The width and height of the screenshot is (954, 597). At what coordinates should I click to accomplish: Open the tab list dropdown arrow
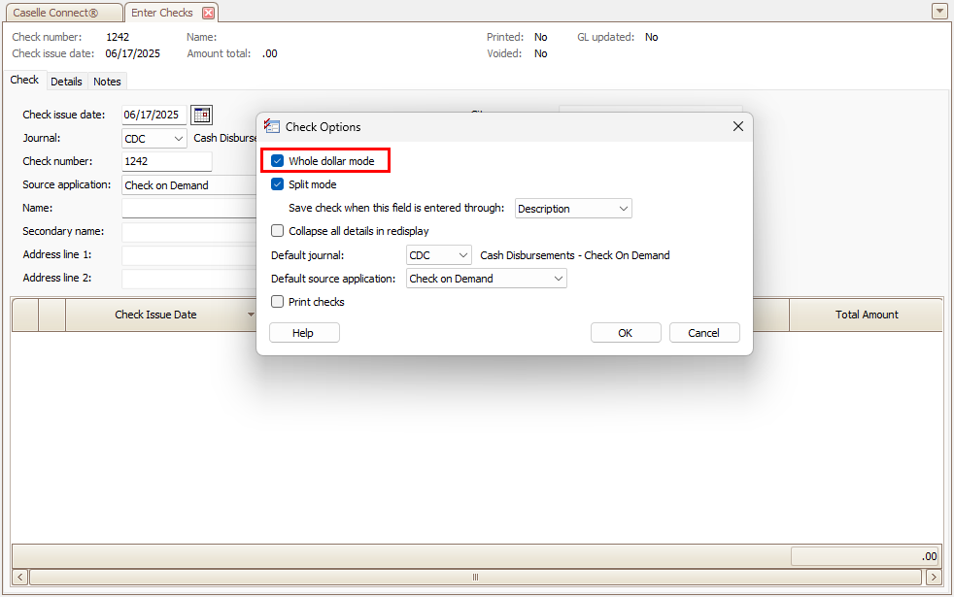[938, 12]
